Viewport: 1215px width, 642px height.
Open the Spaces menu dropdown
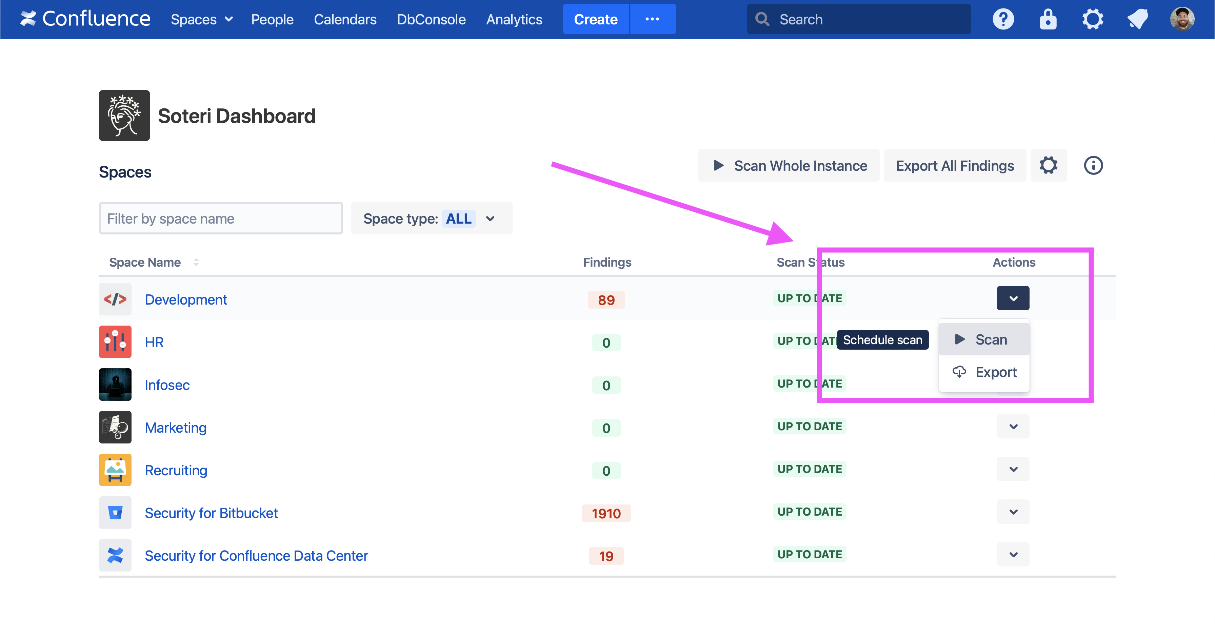(201, 19)
